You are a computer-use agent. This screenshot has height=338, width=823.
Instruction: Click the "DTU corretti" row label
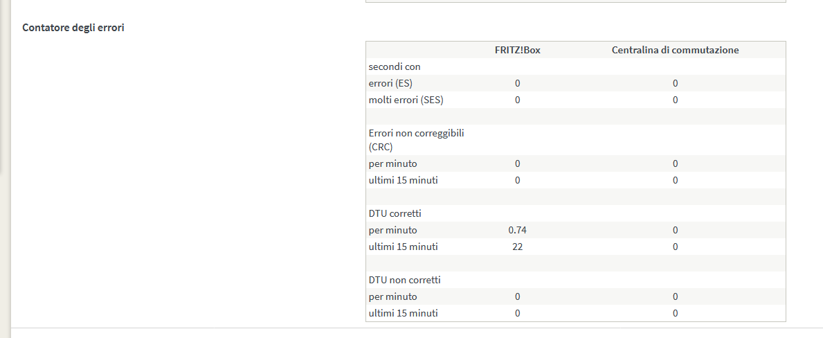(x=395, y=213)
